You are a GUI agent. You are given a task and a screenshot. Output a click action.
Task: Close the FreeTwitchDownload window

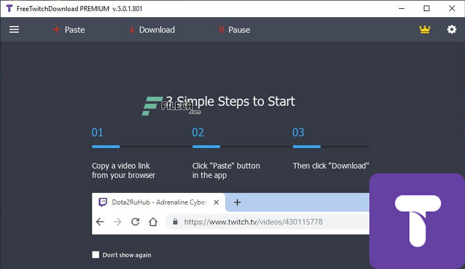(x=452, y=8)
